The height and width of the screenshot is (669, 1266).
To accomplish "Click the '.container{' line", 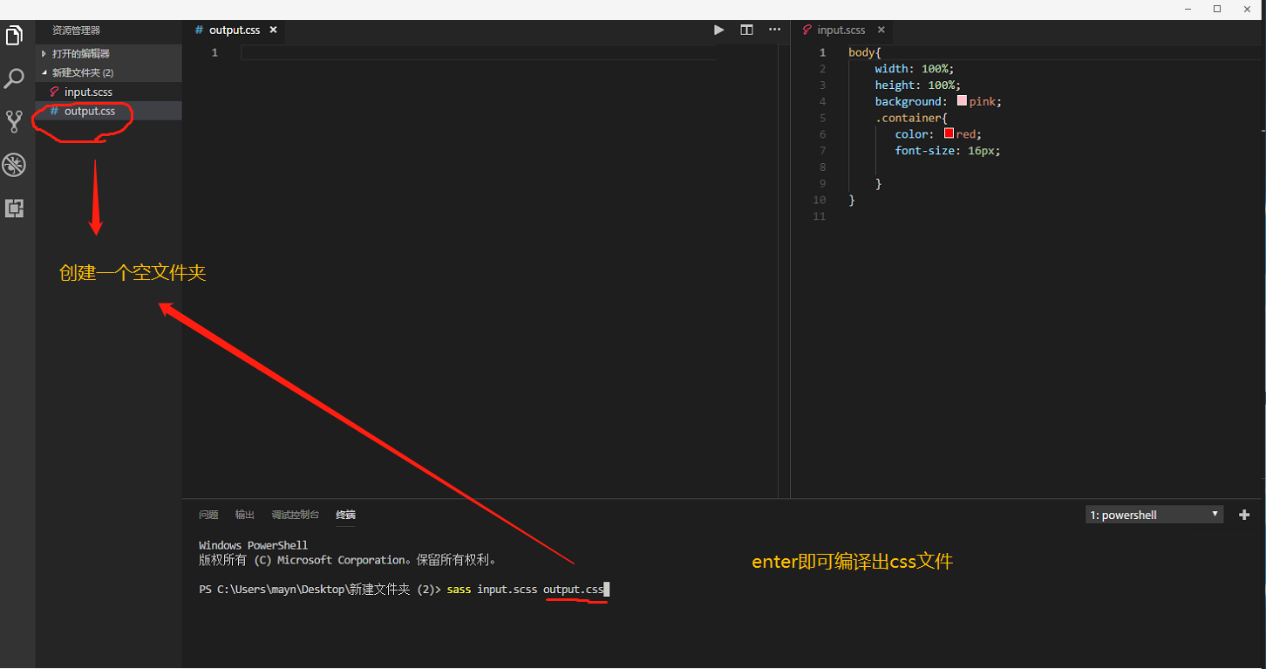I will coord(911,118).
